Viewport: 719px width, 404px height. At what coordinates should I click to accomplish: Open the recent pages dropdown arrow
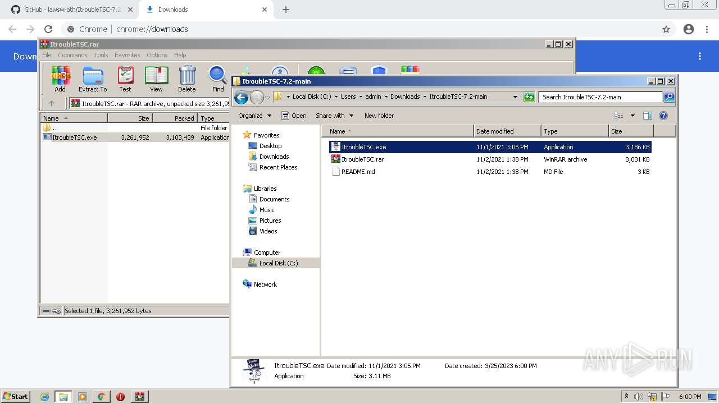(268, 97)
